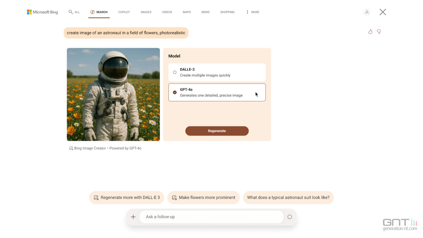Close the search panel with X

coord(383,12)
